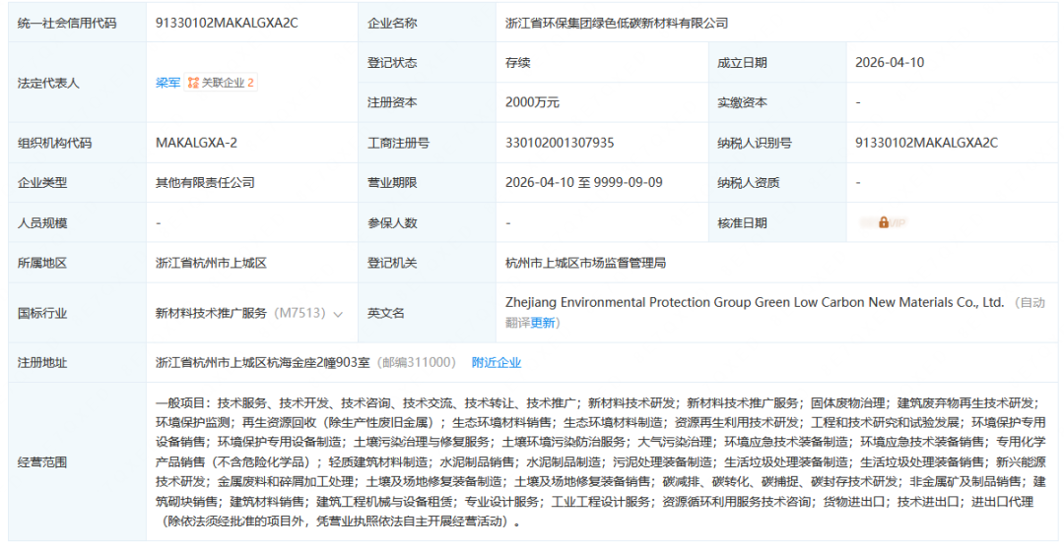Open 附近企业 nearby companies link
Viewport: 1064px width, 551px height.
496,363
